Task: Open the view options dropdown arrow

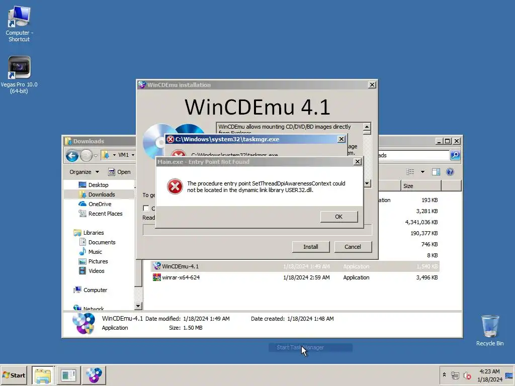Action: (422, 172)
